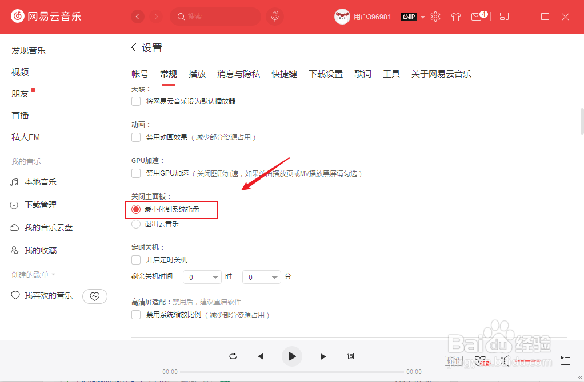This screenshot has height=382, width=584.
Task: Skip to next track
Action: (323, 356)
